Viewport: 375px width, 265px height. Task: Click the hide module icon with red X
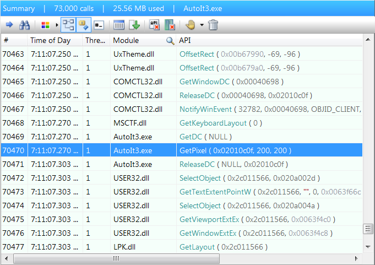pyautogui.click(x=170, y=25)
